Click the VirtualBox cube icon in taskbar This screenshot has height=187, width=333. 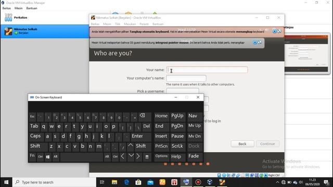tap(210, 182)
